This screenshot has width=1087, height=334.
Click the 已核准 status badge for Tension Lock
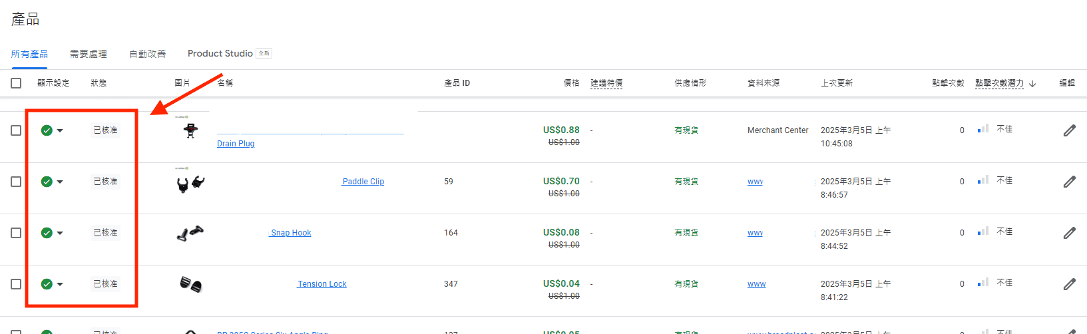pos(105,284)
